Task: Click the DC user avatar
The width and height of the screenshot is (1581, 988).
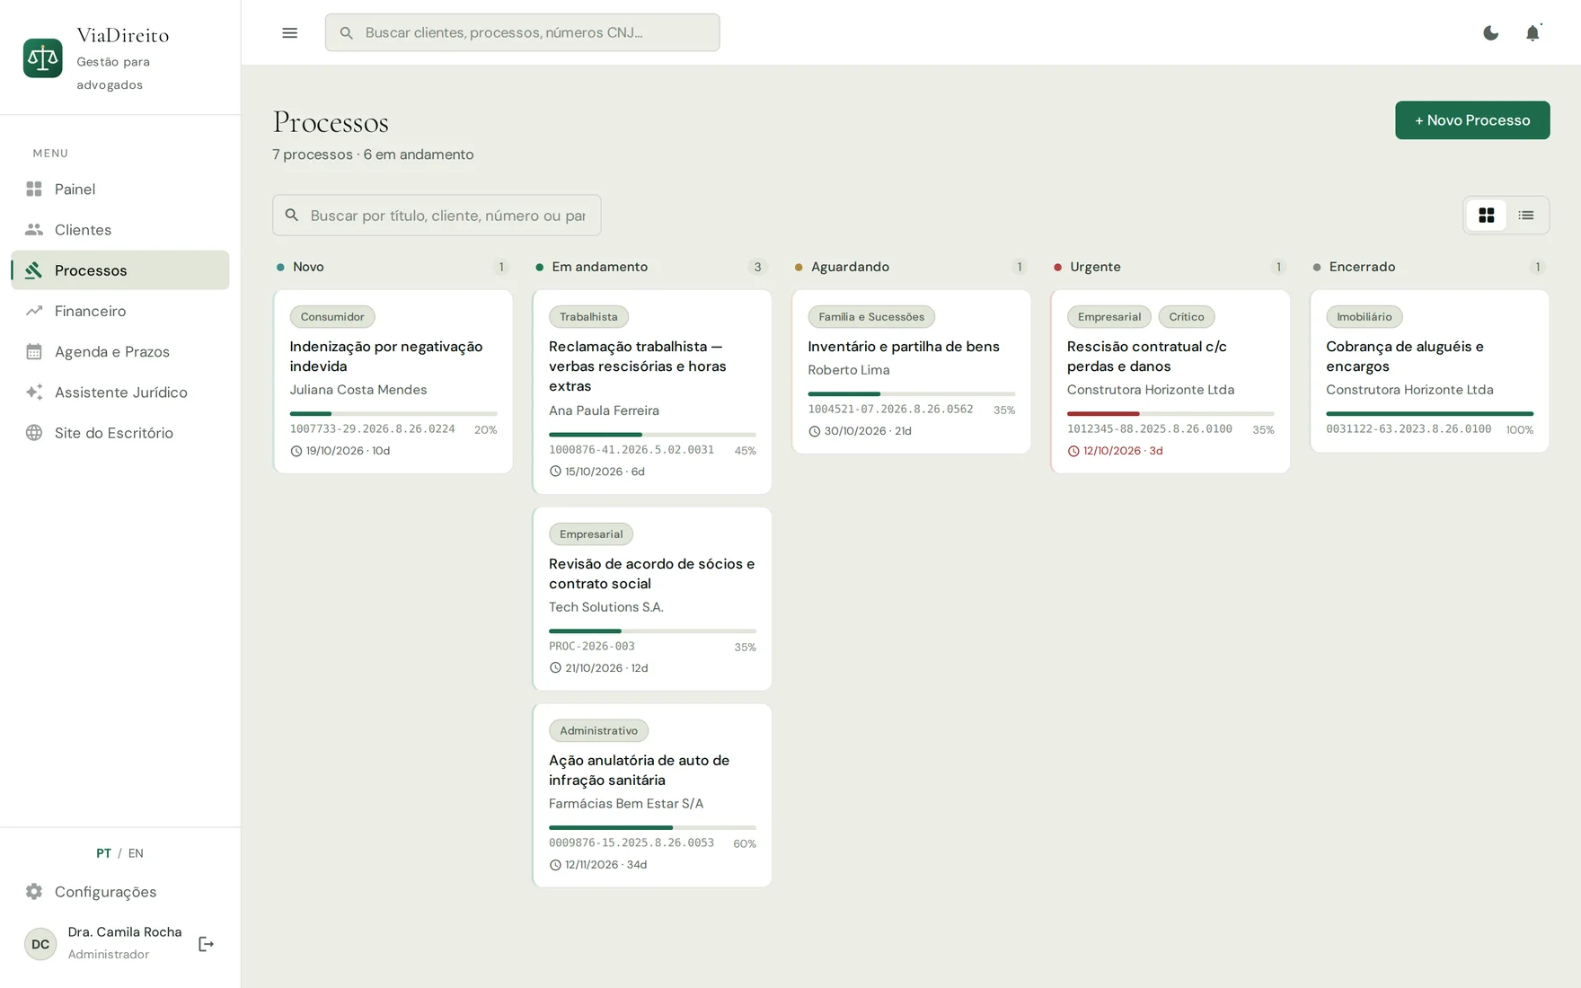Action: (40, 944)
